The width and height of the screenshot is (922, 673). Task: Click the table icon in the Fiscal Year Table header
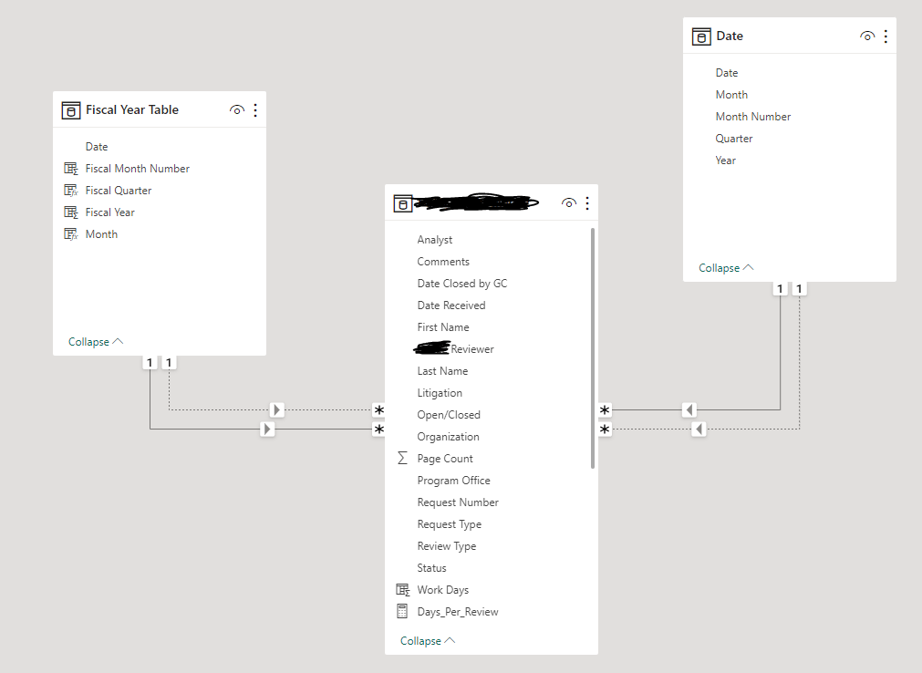(71, 109)
